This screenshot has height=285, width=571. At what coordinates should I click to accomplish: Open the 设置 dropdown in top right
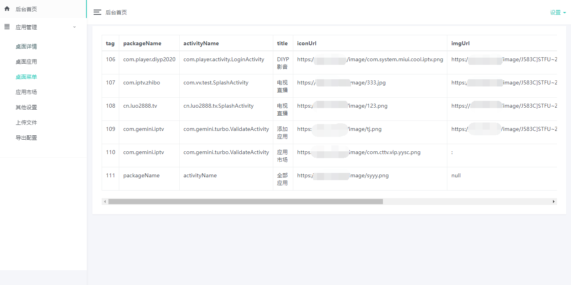(558, 12)
